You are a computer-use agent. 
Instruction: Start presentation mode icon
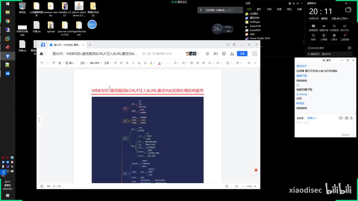224,54
